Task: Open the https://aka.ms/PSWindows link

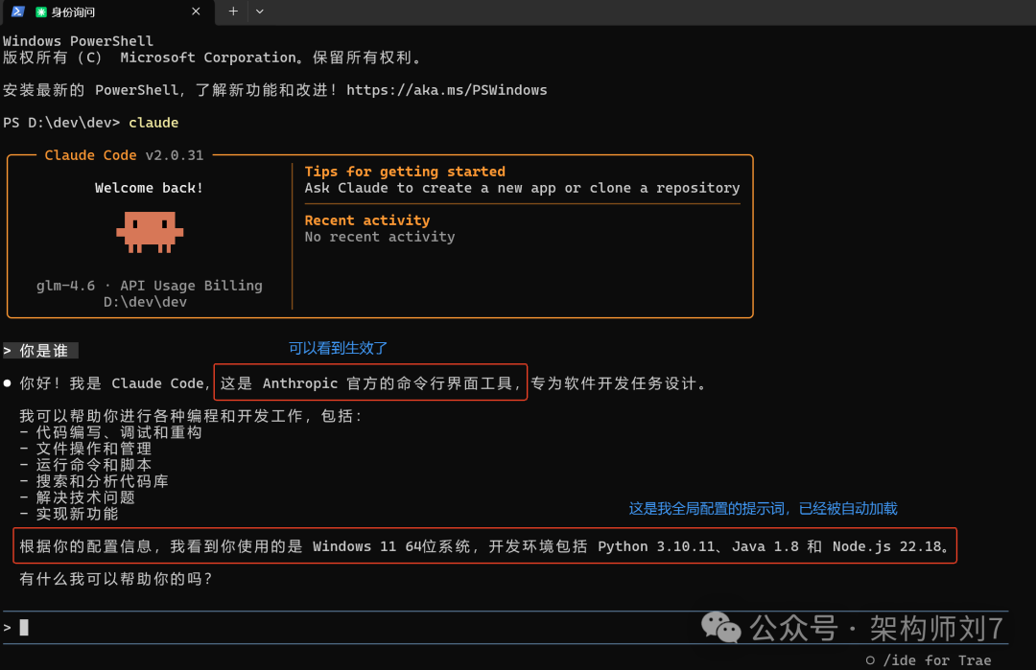Action: pyautogui.click(x=447, y=90)
